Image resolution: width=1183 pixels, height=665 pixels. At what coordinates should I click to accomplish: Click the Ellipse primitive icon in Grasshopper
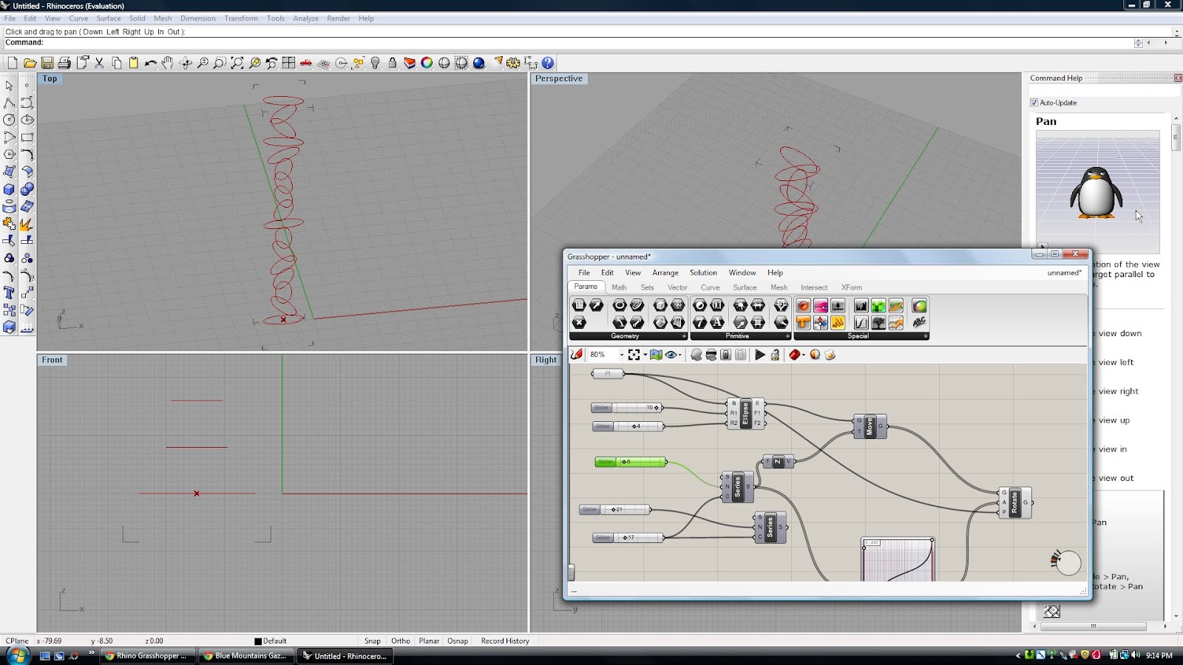tap(620, 305)
